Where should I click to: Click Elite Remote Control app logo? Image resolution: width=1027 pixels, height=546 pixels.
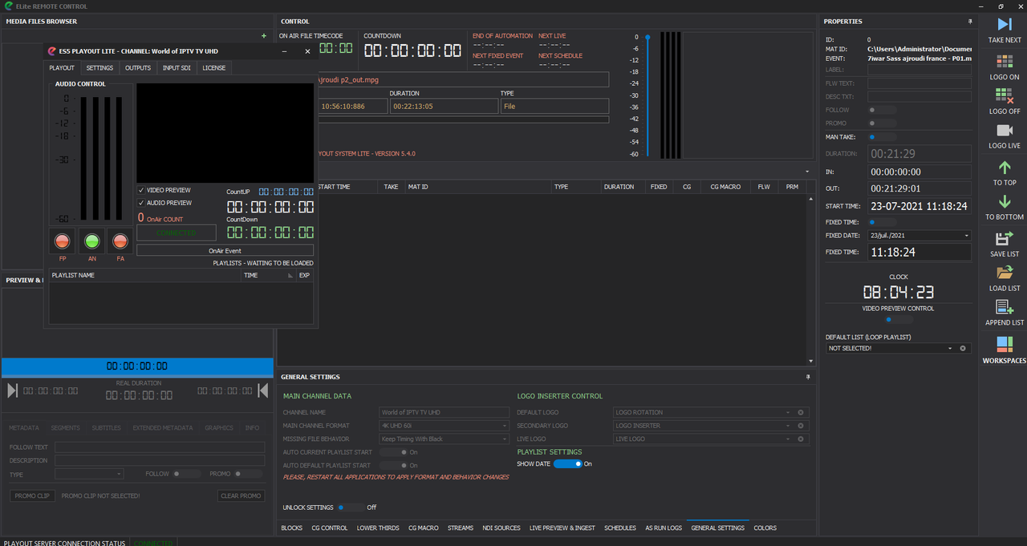(x=8, y=6)
